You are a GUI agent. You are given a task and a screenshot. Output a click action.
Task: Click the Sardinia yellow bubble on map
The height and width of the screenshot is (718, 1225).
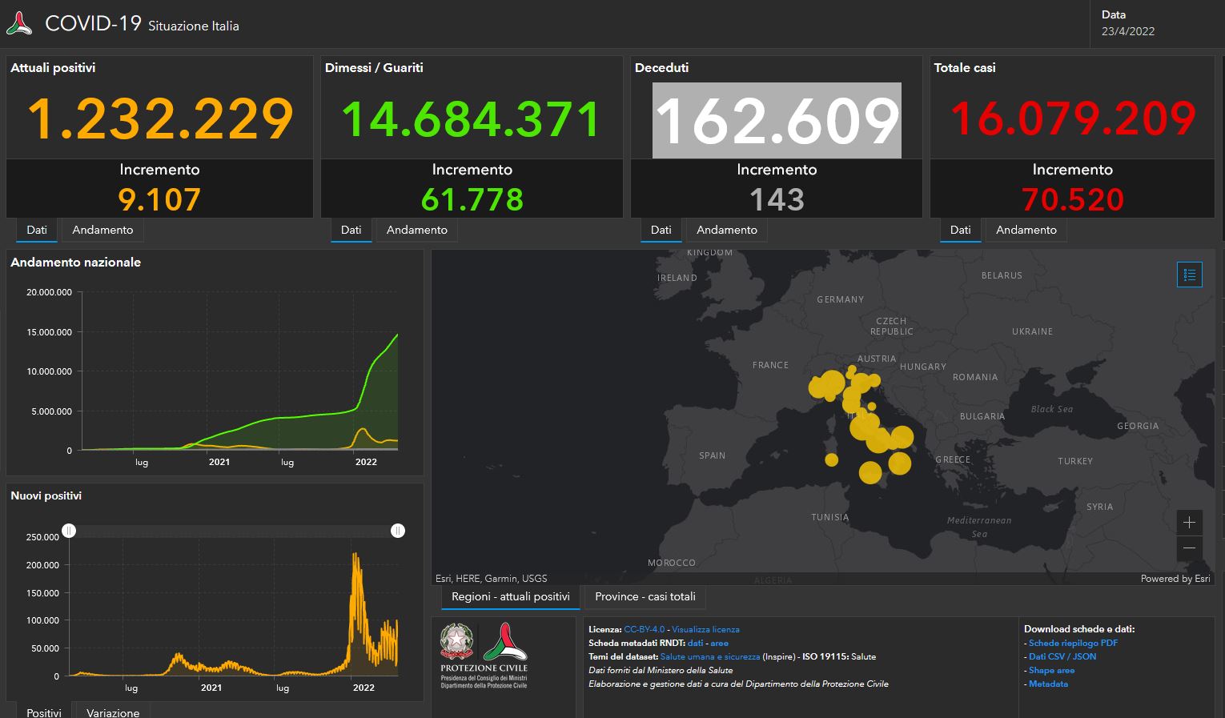pyautogui.click(x=831, y=460)
